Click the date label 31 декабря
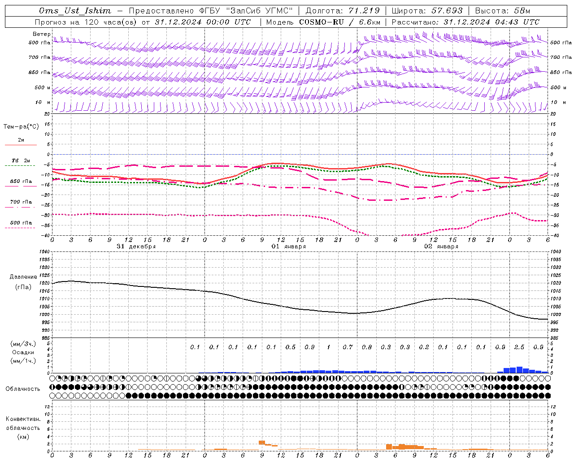Screen dimensions: 574x459 (x=136, y=247)
